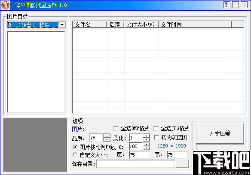Click the blue 图片: label
This screenshot has height=175, width=251.
coord(78,129)
